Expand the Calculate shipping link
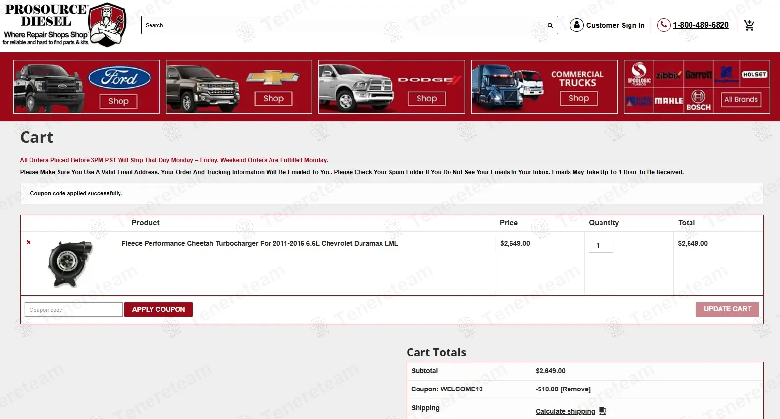 click(x=565, y=411)
